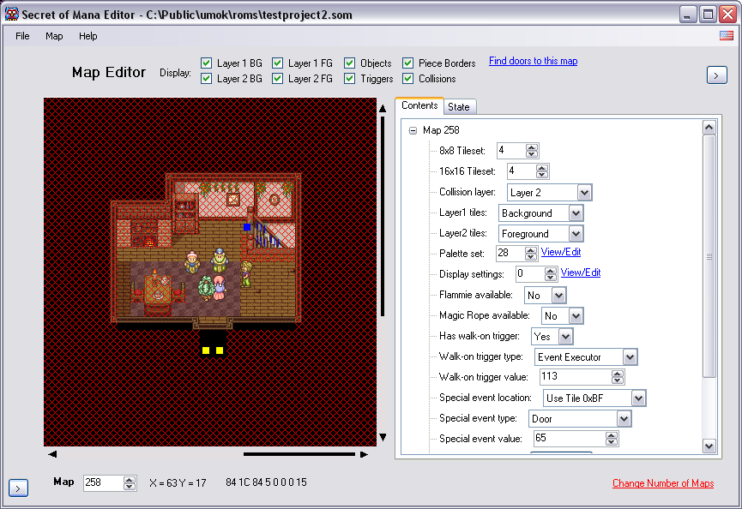Collapse the Map 258 tree node
Viewport: 742px width, 509px height.
click(413, 130)
